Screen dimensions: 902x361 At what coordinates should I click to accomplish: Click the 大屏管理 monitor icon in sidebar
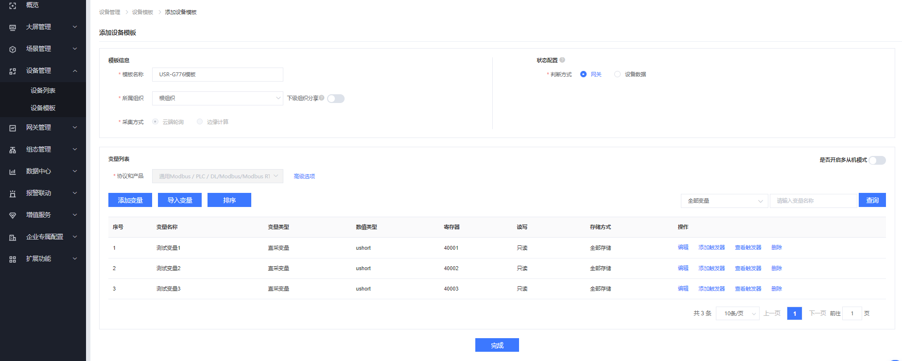click(x=13, y=27)
